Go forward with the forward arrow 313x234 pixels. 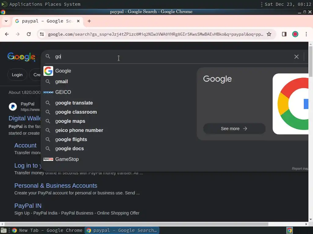point(18,34)
